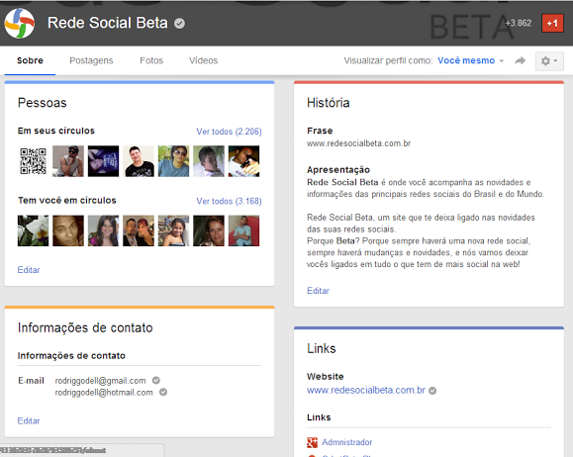Open the QR code profile thumbnail
Image resolution: width=573 pixels, height=457 pixels.
click(x=33, y=161)
